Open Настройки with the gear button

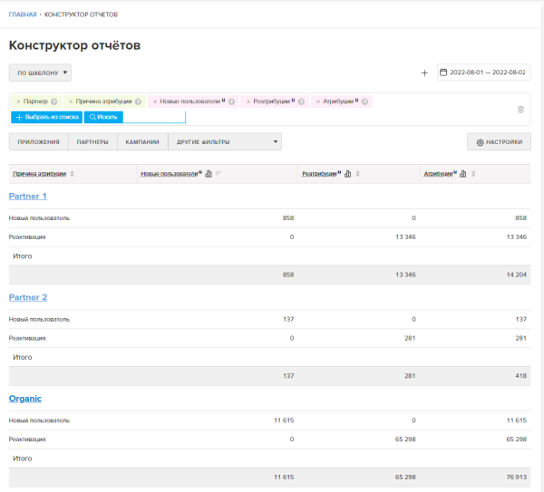tap(499, 142)
